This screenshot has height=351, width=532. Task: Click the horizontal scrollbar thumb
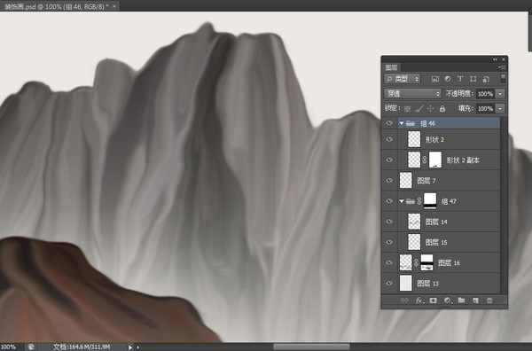311,347
